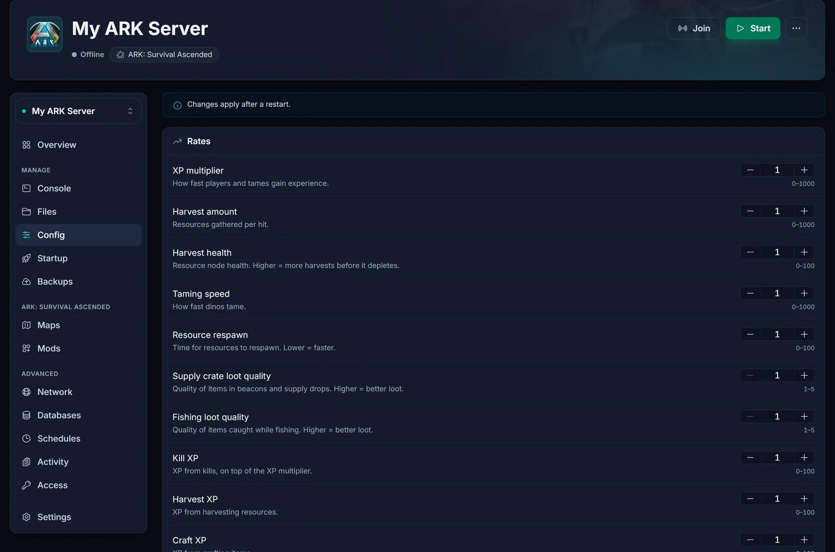The image size is (835, 552).
Task: Decrease the Harvest health value
Action: coord(750,252)
